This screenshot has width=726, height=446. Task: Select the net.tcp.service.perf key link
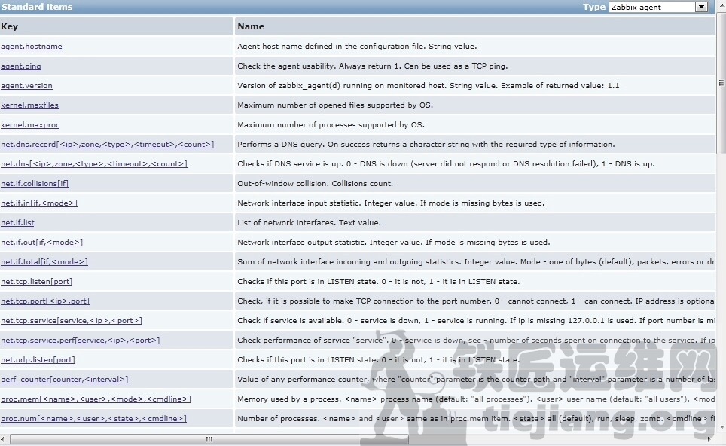tap(81, 341)
